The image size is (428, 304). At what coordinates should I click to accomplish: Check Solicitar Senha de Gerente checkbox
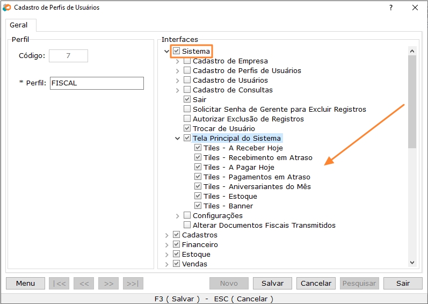tap(187, 109)
